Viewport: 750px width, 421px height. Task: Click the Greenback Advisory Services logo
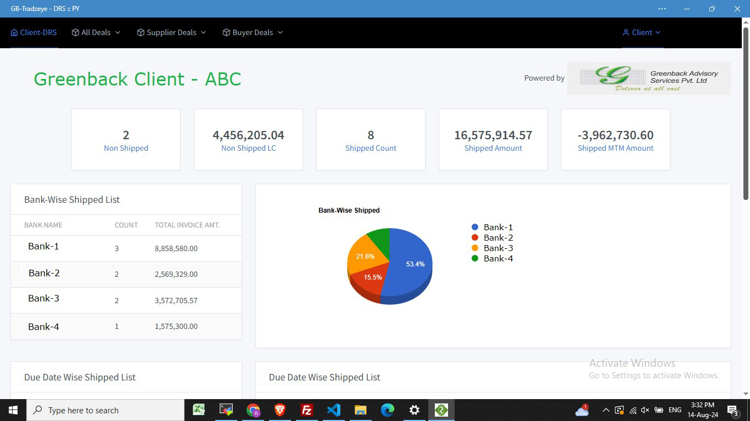tap(648, 78)
